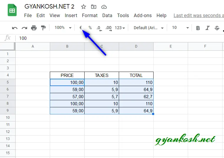Decrease decimal places

99,28
